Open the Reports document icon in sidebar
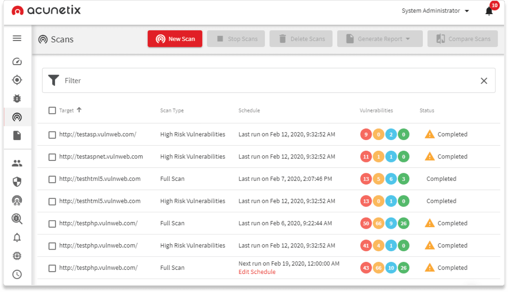The width and height of the screenshot is (508, 292). [x=17, y=135]
